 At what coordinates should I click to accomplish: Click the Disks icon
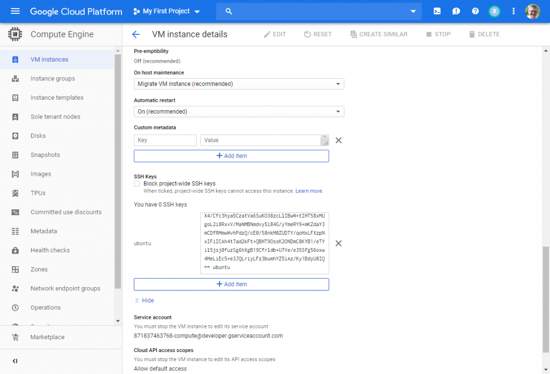click(15, 136)
